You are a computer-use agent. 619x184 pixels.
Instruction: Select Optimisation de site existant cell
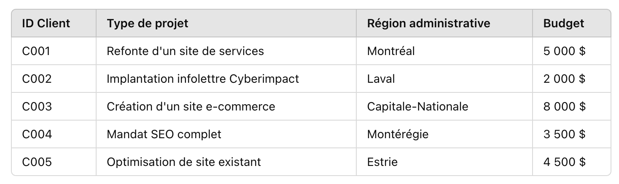click(x=226, y=162)
